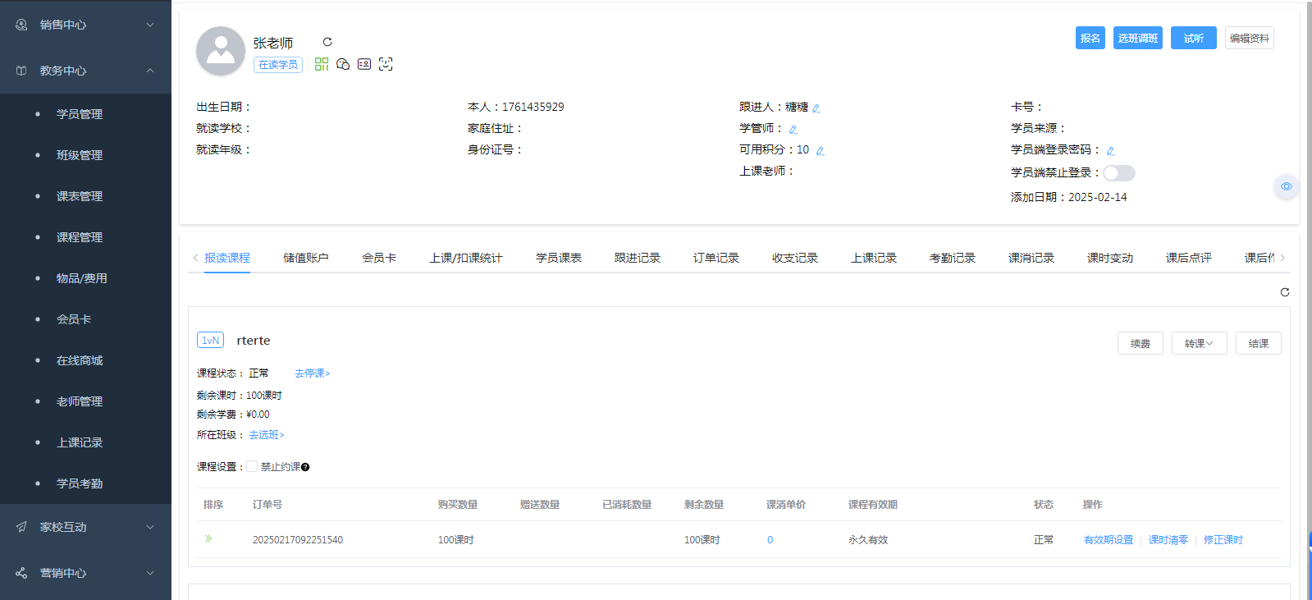This screenshot has width=1312, height=600.
Task: Edit the 跟进人 with pencil icon
Action: click(816, 108)
